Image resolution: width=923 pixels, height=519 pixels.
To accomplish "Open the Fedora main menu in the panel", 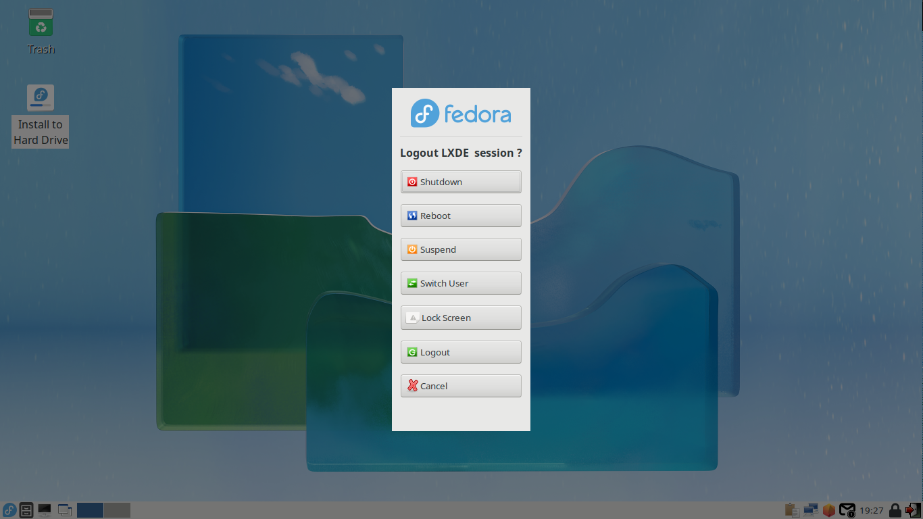I will click(x=9, y=510).
